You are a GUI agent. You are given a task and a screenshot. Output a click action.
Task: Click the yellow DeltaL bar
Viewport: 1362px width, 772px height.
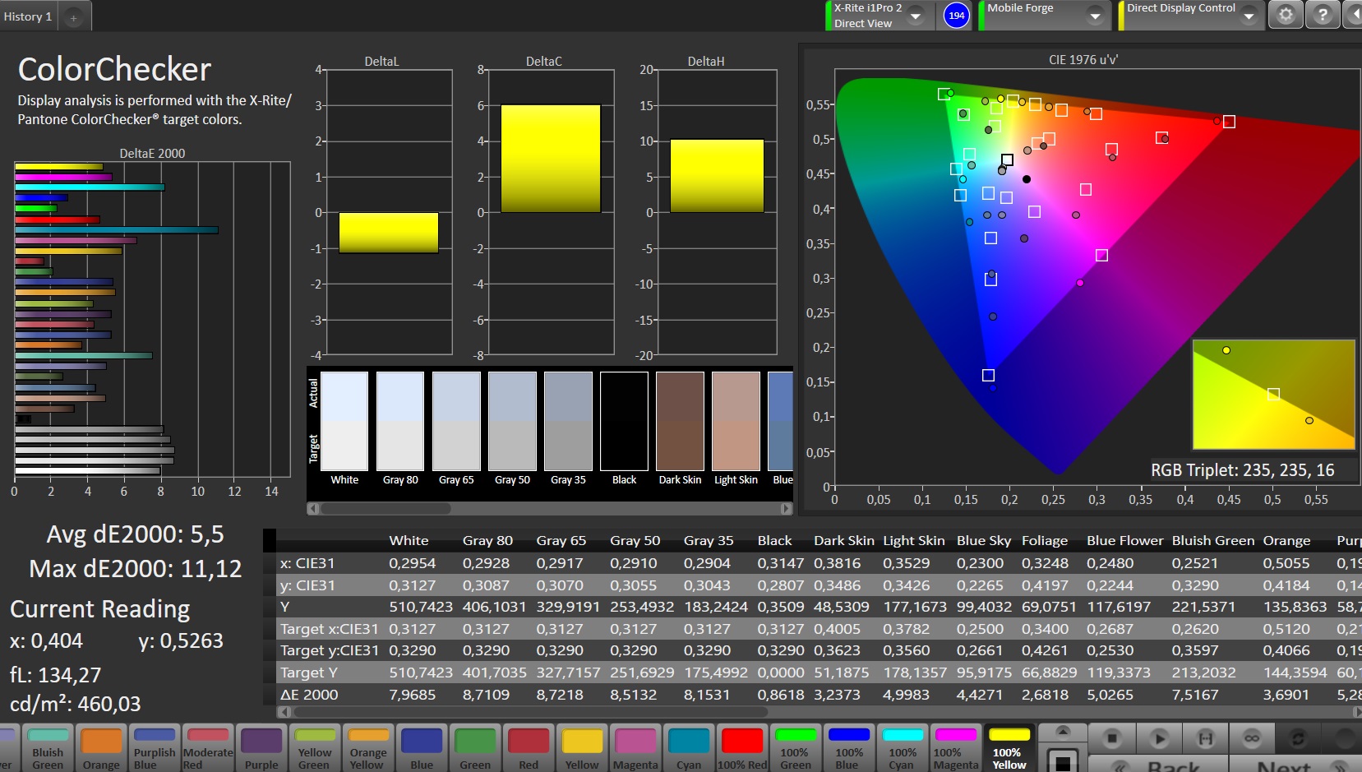click(x=388, y=233)
